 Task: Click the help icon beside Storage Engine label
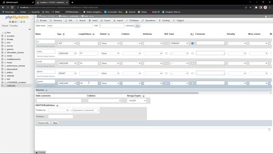click(x=143, y=96)
